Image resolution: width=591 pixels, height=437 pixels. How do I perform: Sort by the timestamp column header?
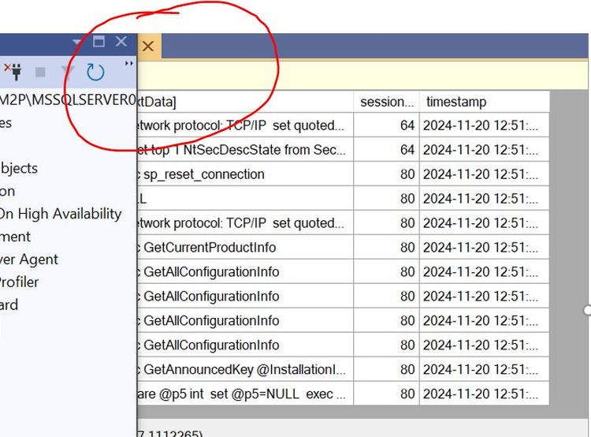484,102
